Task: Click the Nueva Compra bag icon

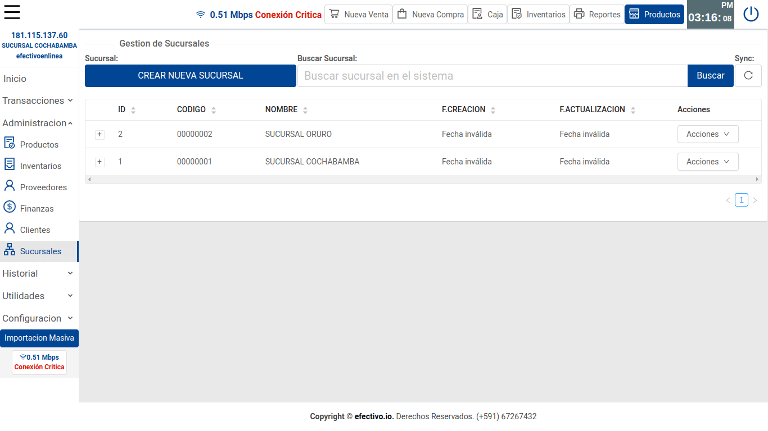Action: (x=402, y=14)
